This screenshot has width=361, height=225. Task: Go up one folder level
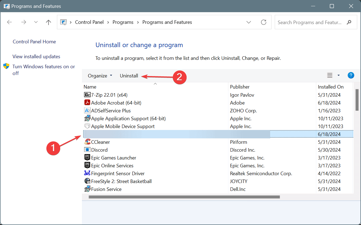49,22
